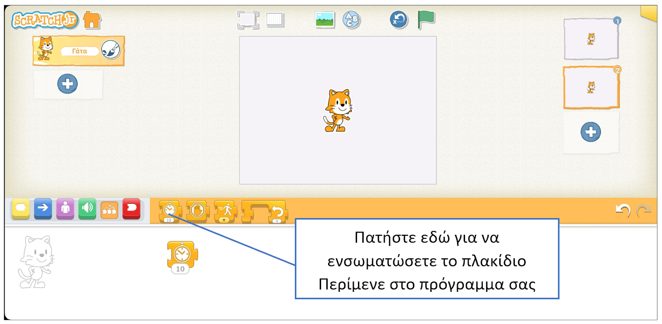Pick the Stop block from palette
Screen dimensions: 662x324
tap(198, 211)
